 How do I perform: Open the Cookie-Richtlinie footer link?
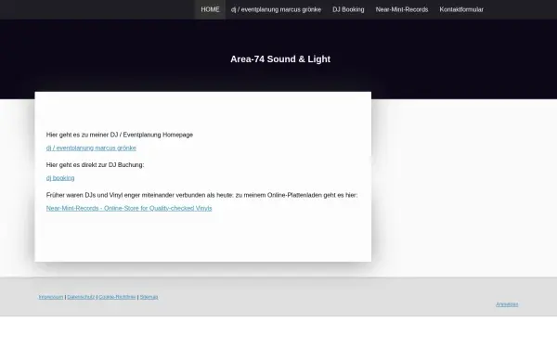(x=117, y=297)
